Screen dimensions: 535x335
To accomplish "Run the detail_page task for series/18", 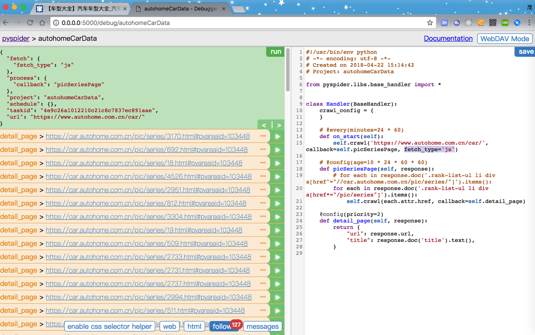I will point(277,163).
